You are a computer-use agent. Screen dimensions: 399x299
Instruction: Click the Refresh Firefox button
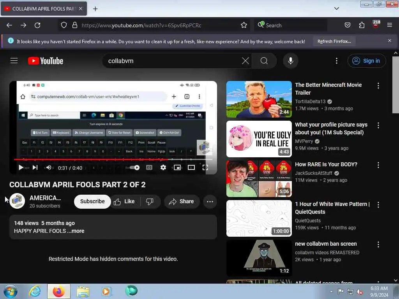point(334,41)
